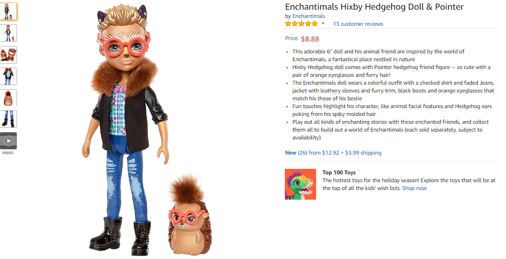This screenshot has height=259, width=506.
Task: Open New (26) from $12.92 offers link
Action: [x=333, y=153]
